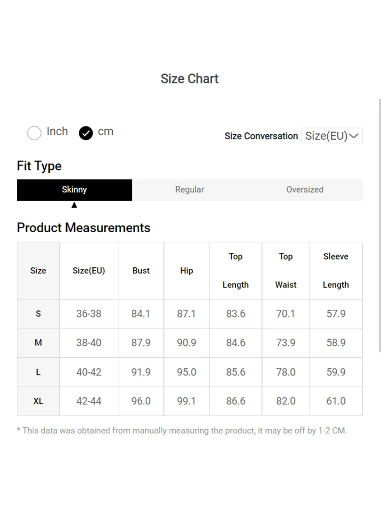This screenshot has height=508, width=381.
Task: Select the XL size row label
Action: tap(38, 401)
